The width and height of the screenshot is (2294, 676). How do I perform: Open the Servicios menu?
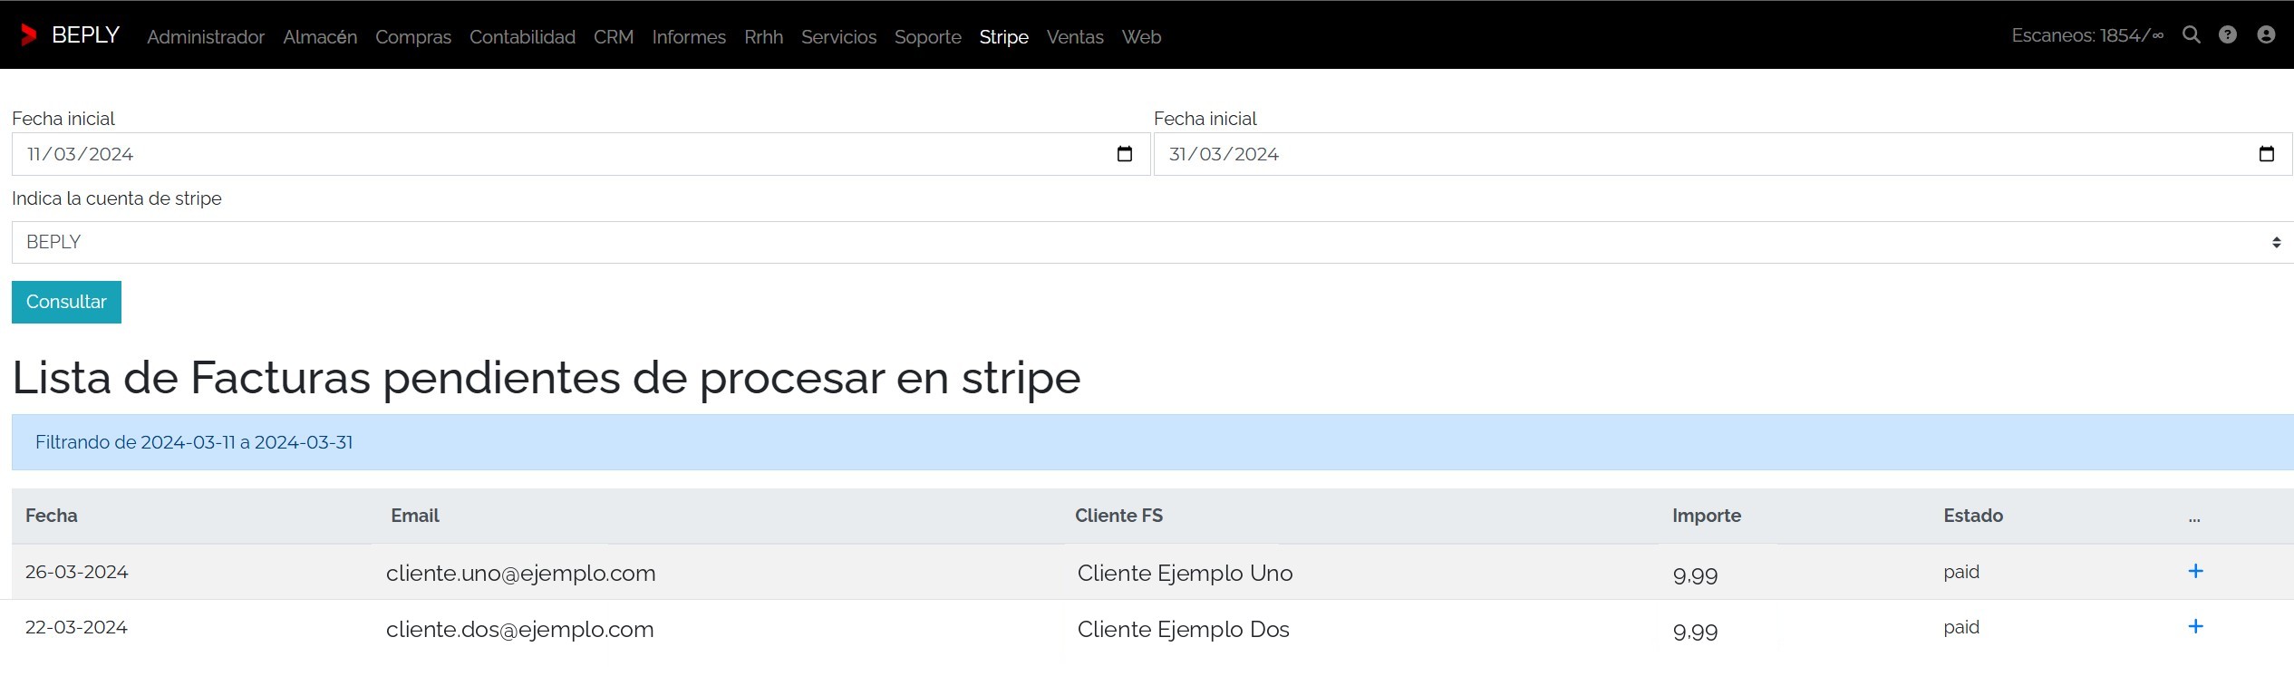tap(838, 37)
